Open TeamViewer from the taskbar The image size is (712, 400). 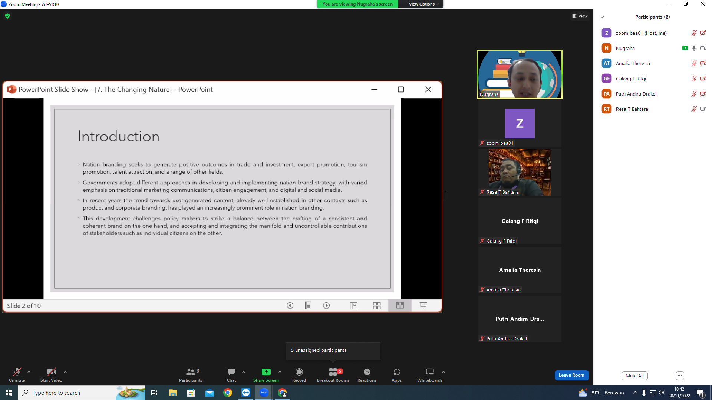click(x=246, y=393)
